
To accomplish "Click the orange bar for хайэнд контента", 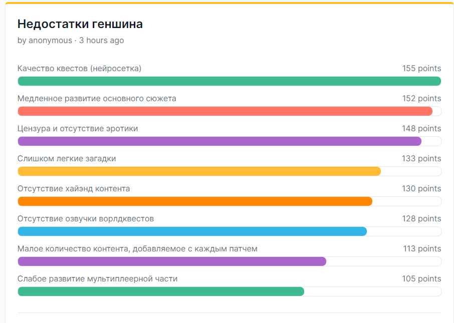I will (195, 201).
